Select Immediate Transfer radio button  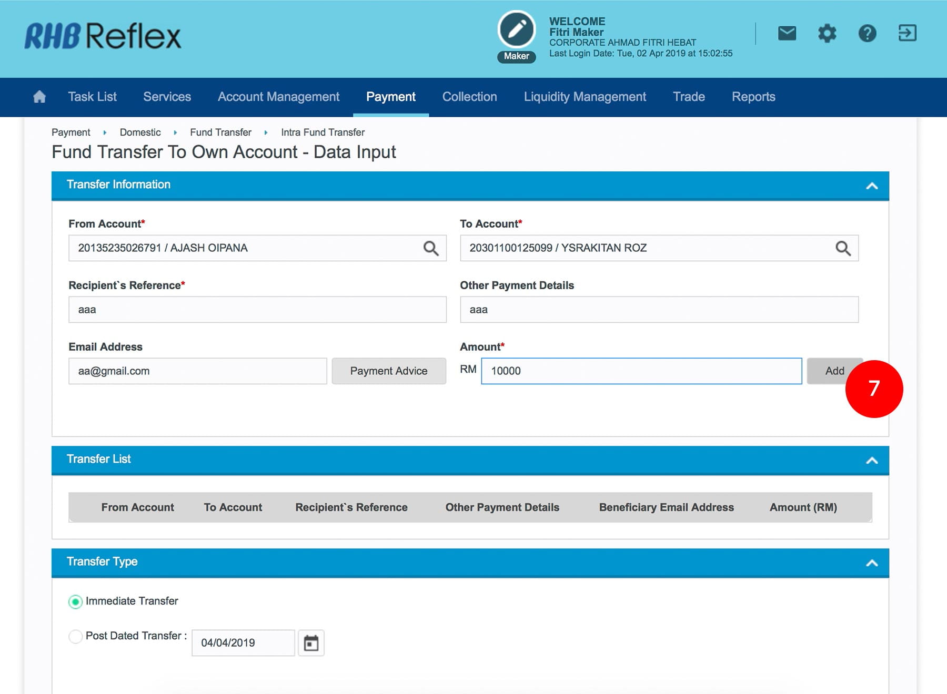[x=76, y=601]
